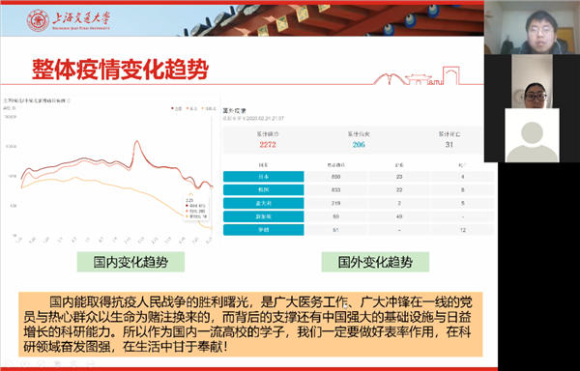
Task: Select top participant video thumbnail
Action: (532, 27)
